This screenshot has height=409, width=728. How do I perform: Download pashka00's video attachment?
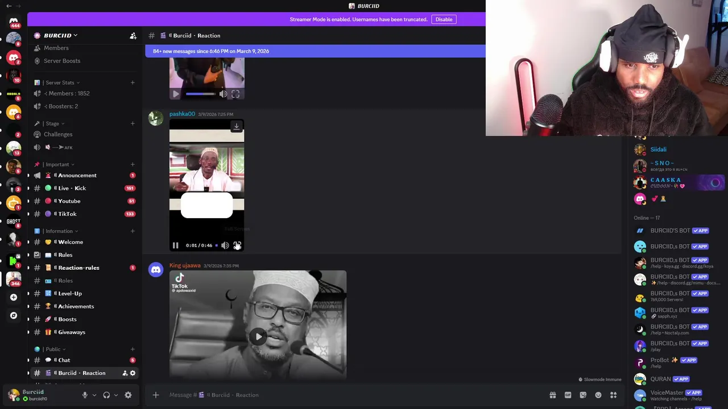point(237,126)
